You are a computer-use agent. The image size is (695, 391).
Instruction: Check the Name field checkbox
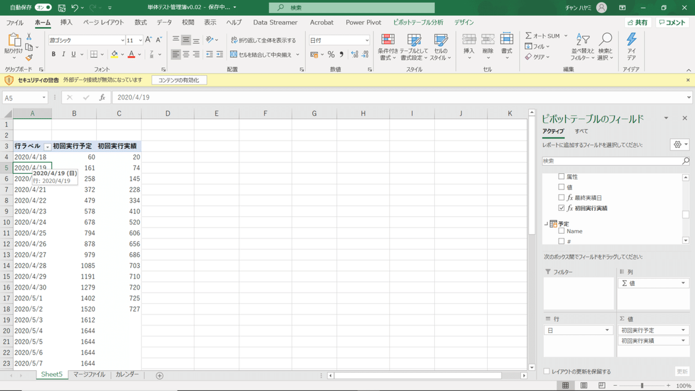point(561,231)
